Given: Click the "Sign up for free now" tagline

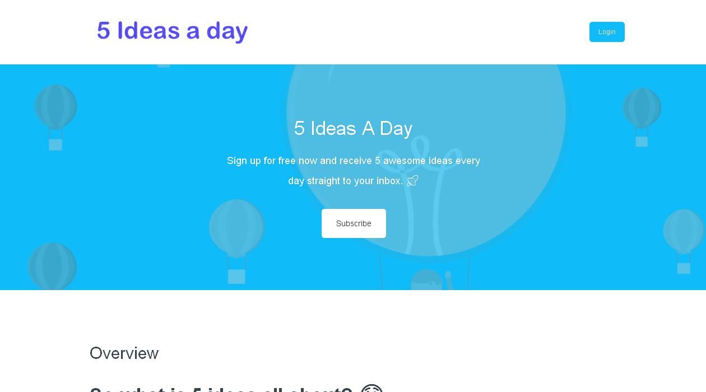Looking at the screenshot, I should (353, 161).
